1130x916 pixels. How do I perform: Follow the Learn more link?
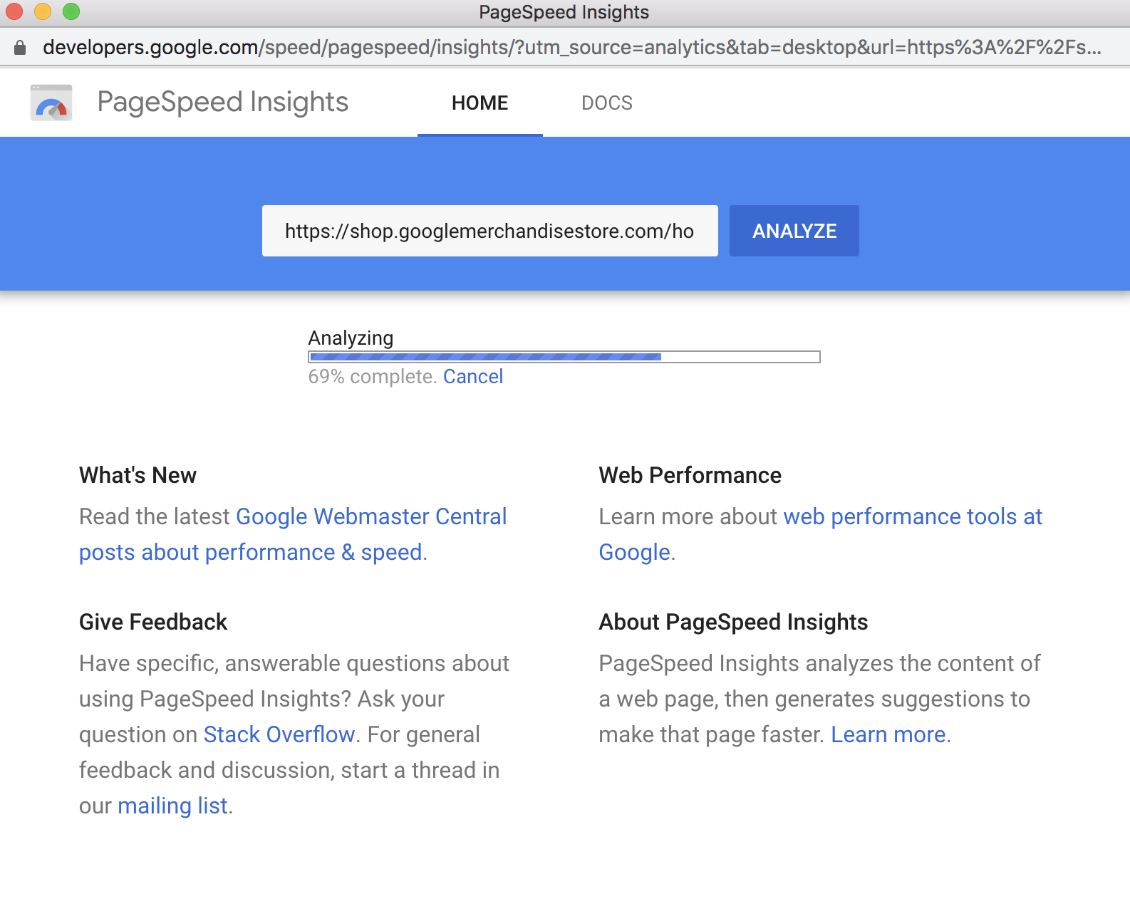[888, 734]
